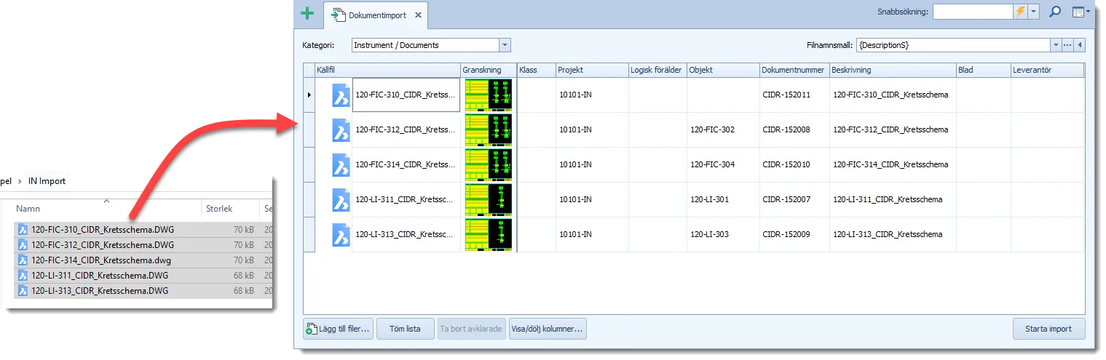This screenshot has height=360, width=1106.
Task: Click the Dokumentnummer column header
Action: (794, 70)
